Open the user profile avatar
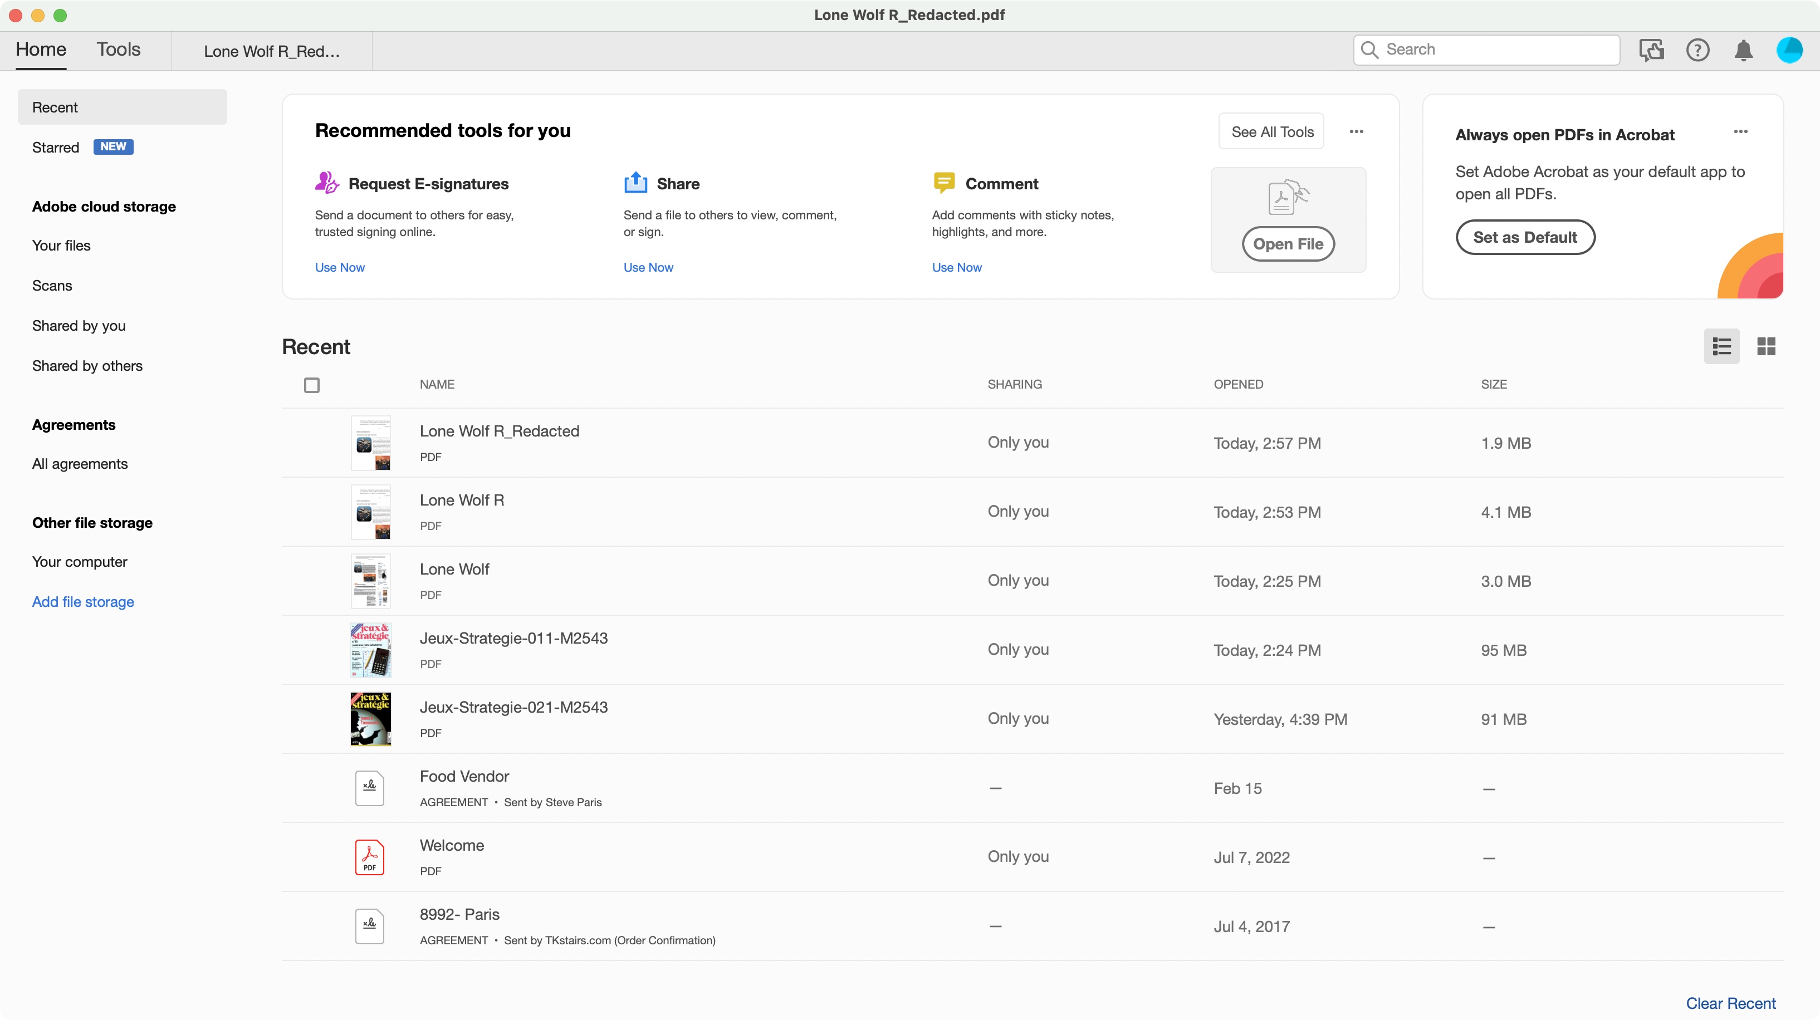 pos(1789,50)
